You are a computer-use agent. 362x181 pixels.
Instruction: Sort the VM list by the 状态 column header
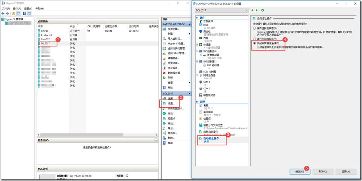(x=78, y=26)
